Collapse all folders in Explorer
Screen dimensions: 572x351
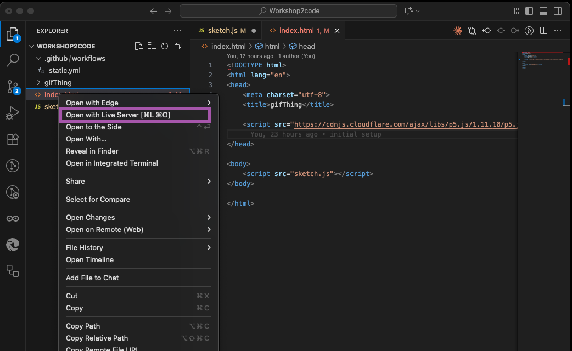click(x=178, y=46)
